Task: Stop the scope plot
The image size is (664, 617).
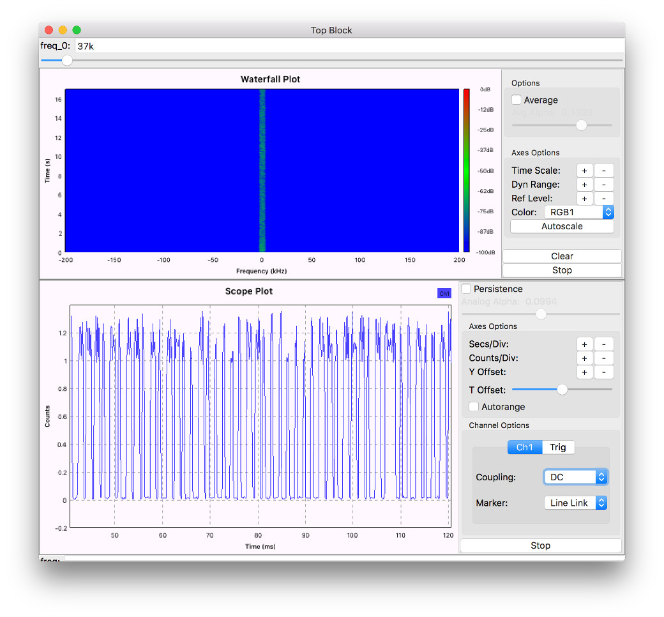Action: 540,546
